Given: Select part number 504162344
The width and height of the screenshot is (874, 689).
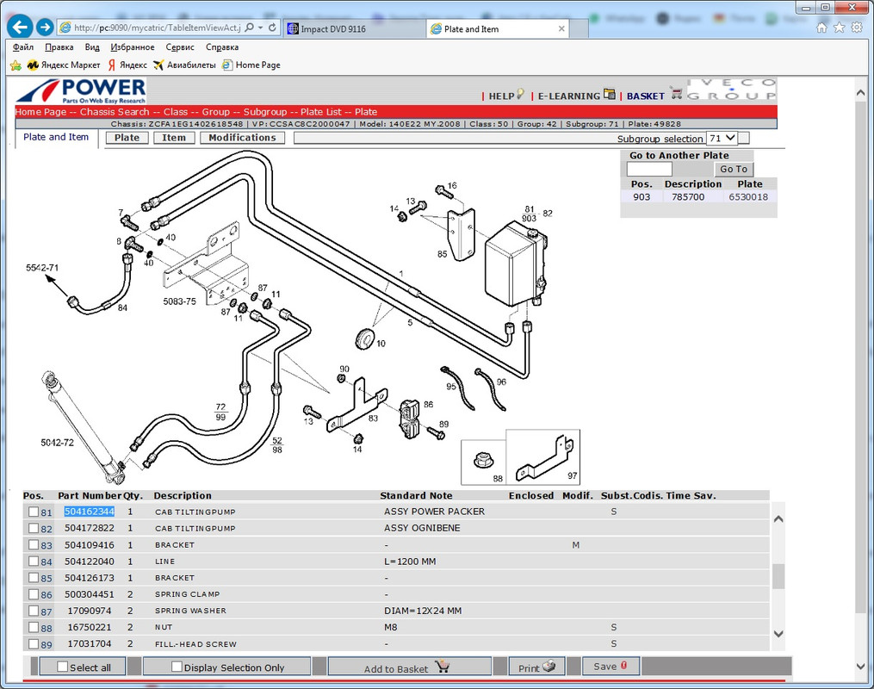Looking at the screenshot, I should pos(90,512).
